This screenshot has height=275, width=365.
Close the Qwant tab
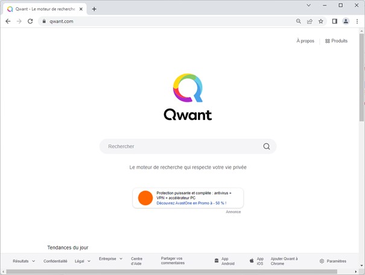[x=81, y=9]
